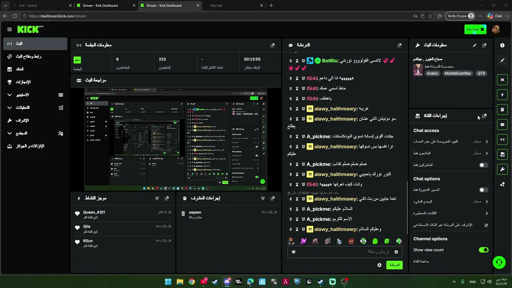Open the Moderation sidebar item

pos(35,120)
